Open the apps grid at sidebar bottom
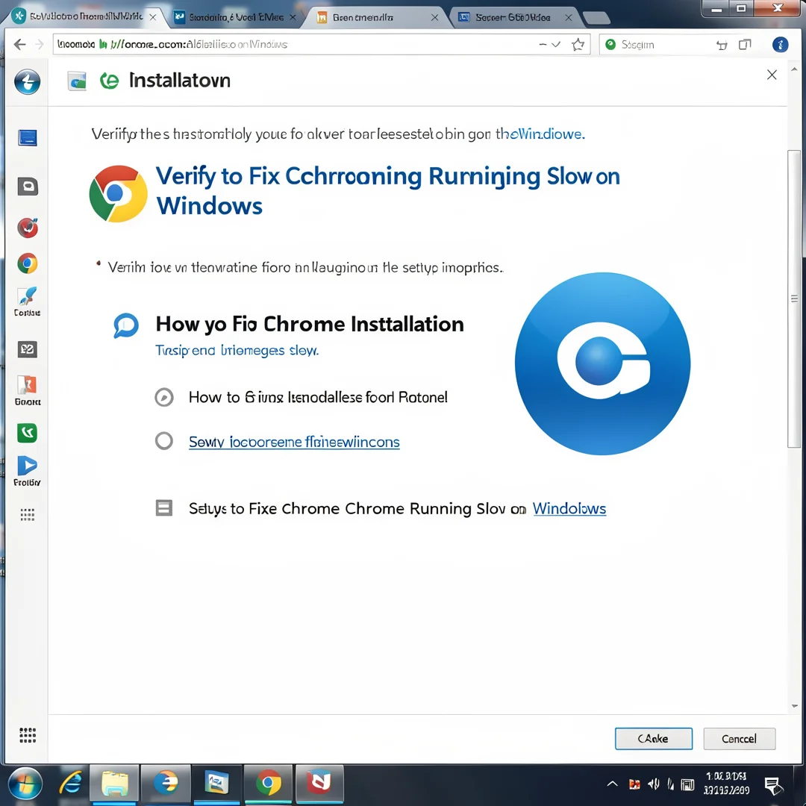 coord(28,735)
